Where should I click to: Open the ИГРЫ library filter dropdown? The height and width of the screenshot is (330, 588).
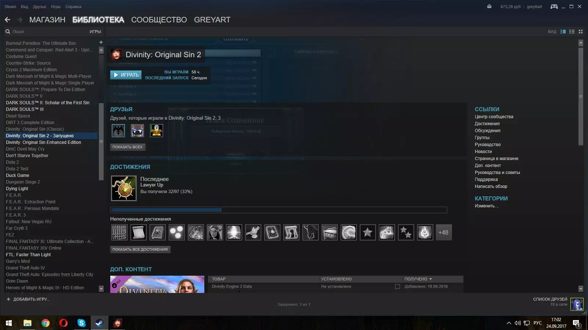point(95,32)
